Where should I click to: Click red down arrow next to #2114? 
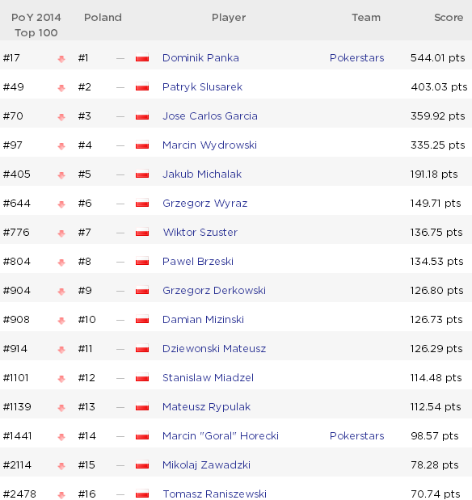61,466
